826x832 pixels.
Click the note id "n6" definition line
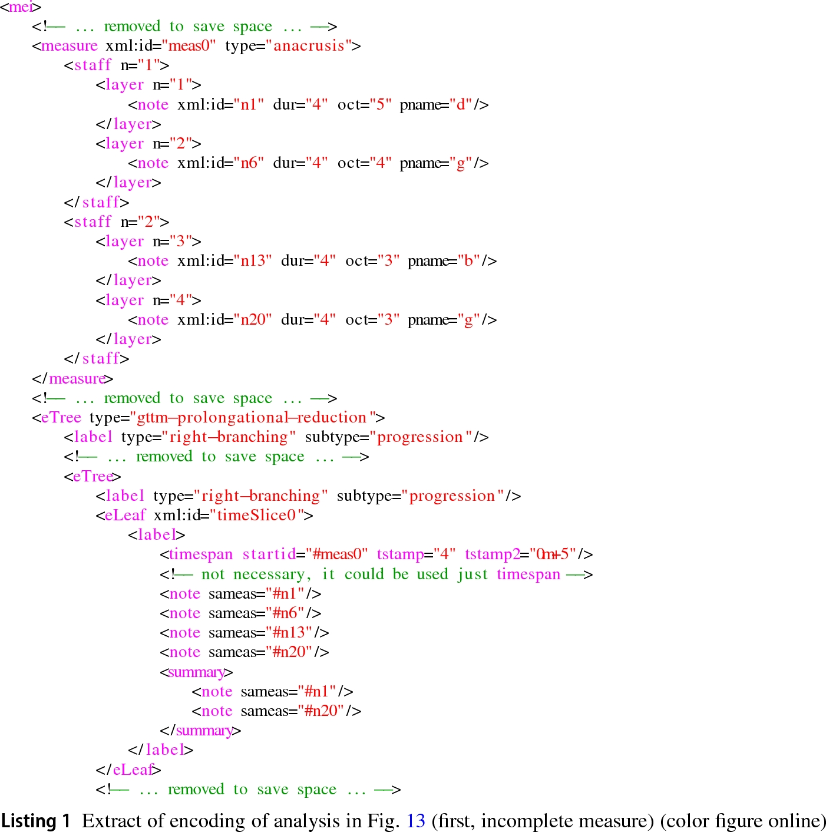pos(309,163)
